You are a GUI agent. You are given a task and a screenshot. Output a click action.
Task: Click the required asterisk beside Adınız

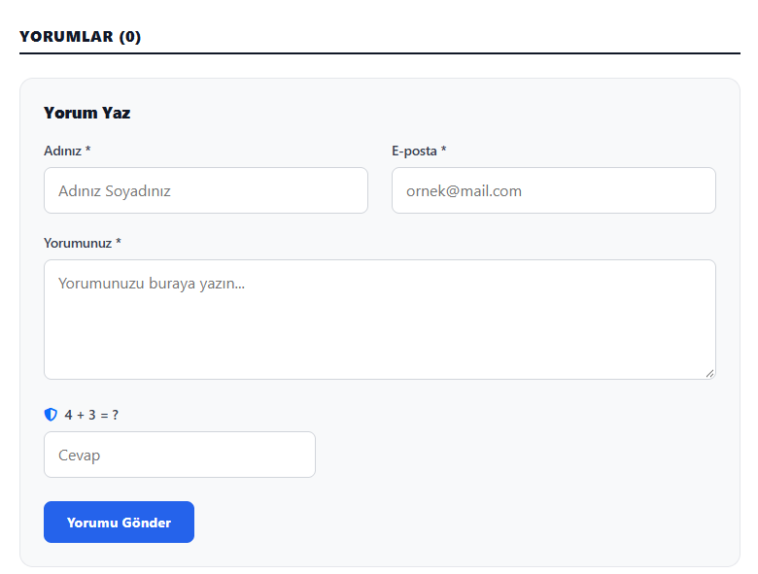88,150
